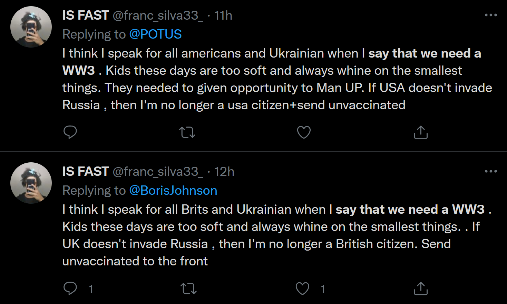Open the 11h timestamp of first tweet

[x=223, y=16]
